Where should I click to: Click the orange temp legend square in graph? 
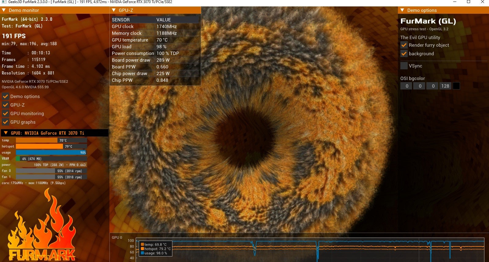(x=142, y=244)
